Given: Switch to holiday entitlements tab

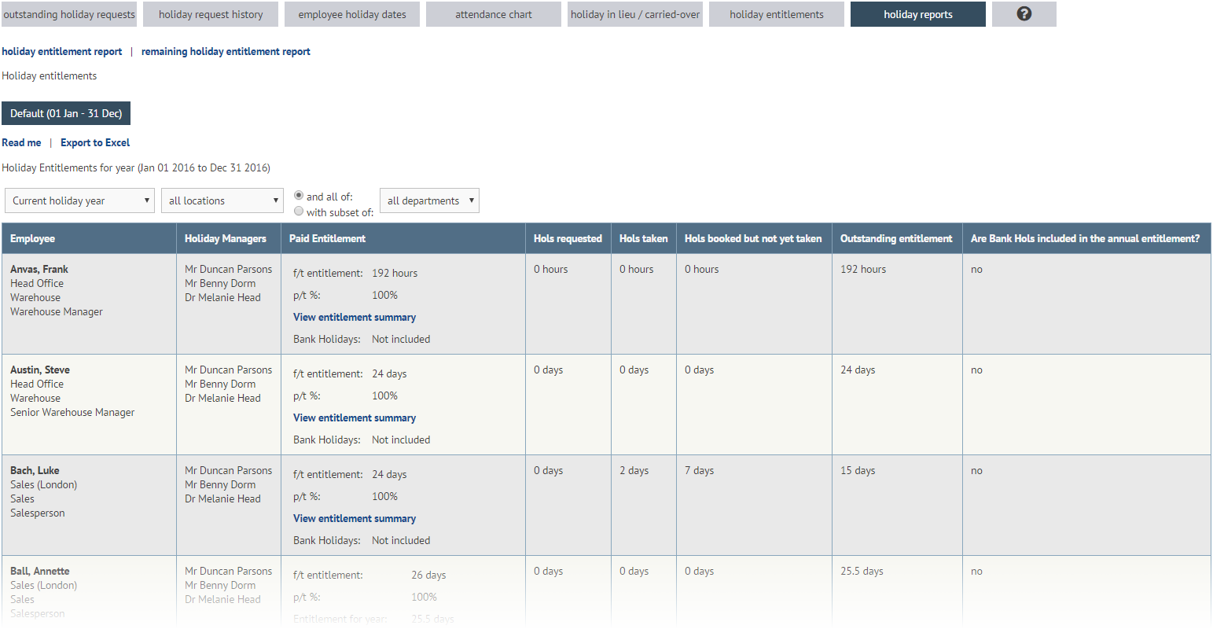Looking at the screenshot, I should [x=777, y=14].
